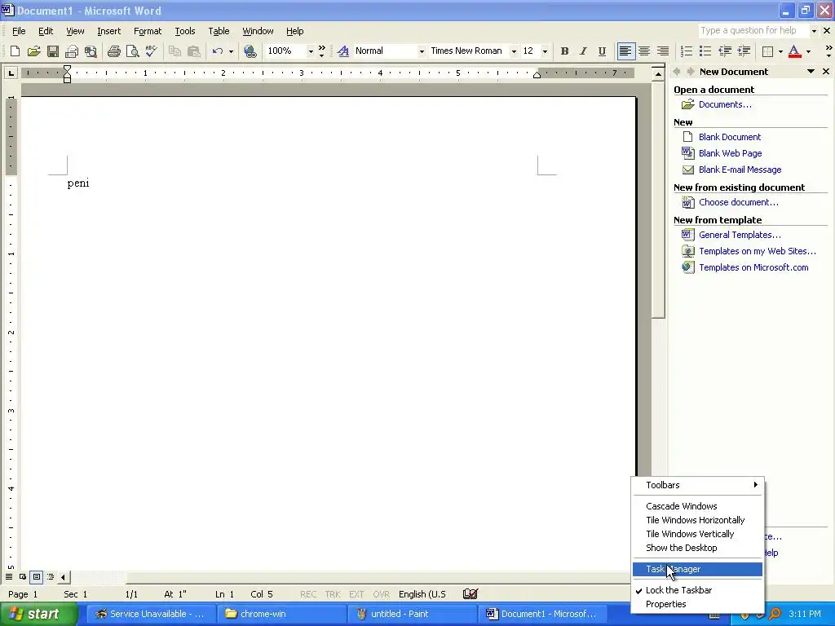
Task: Create a new blank document from toolbar
Action: pyautogui.click(x=15, y=51)
